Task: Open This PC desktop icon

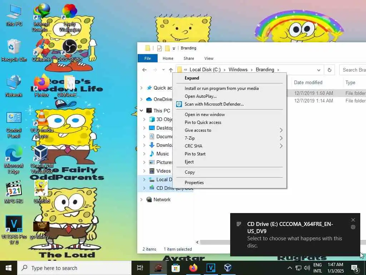Action: [x=14, y=15]
